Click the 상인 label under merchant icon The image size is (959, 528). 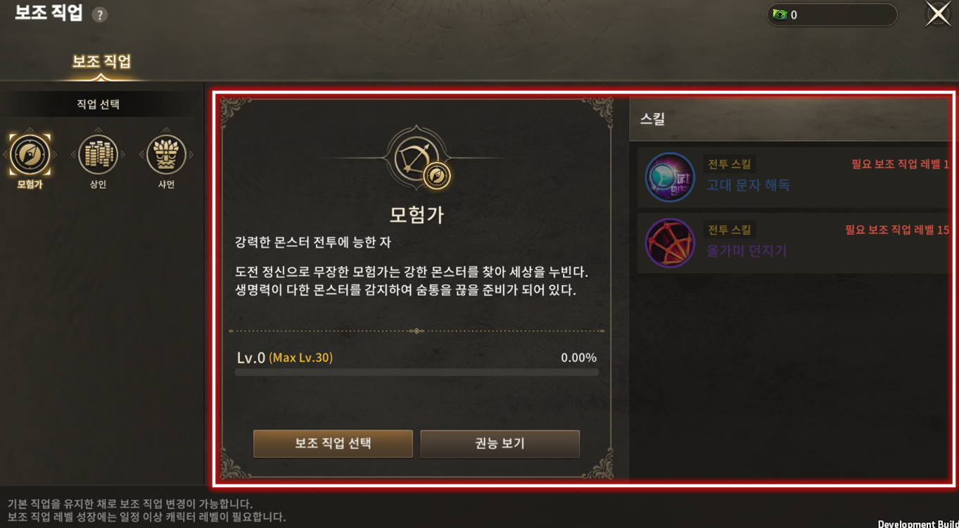click(98, 184)
